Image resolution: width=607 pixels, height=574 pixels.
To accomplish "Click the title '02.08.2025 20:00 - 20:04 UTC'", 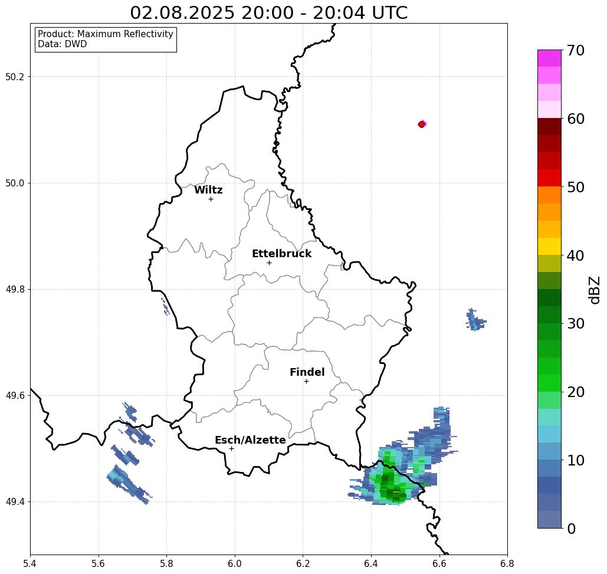I will (x=268, y=13).
